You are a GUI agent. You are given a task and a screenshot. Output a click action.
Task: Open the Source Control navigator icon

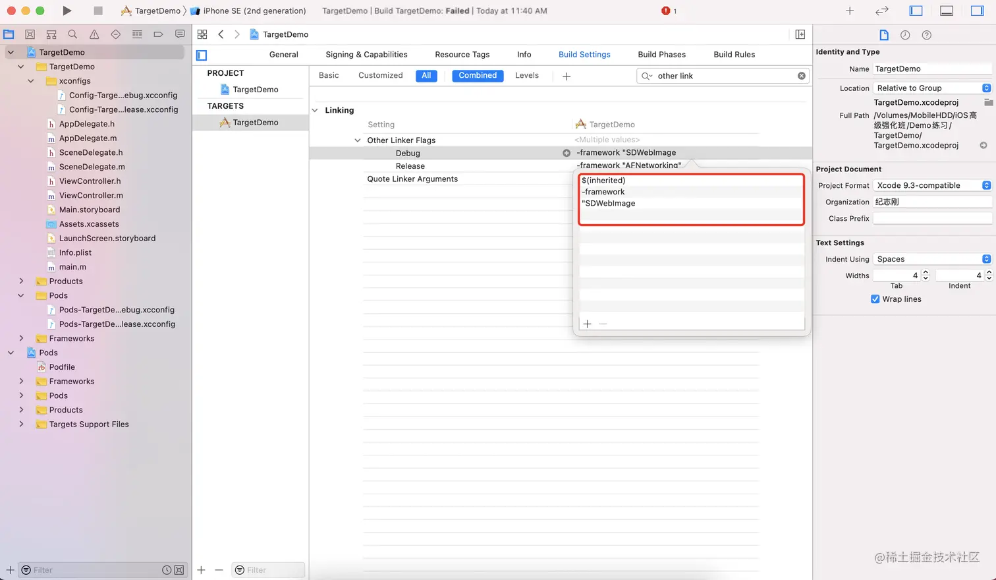[30, 34]
